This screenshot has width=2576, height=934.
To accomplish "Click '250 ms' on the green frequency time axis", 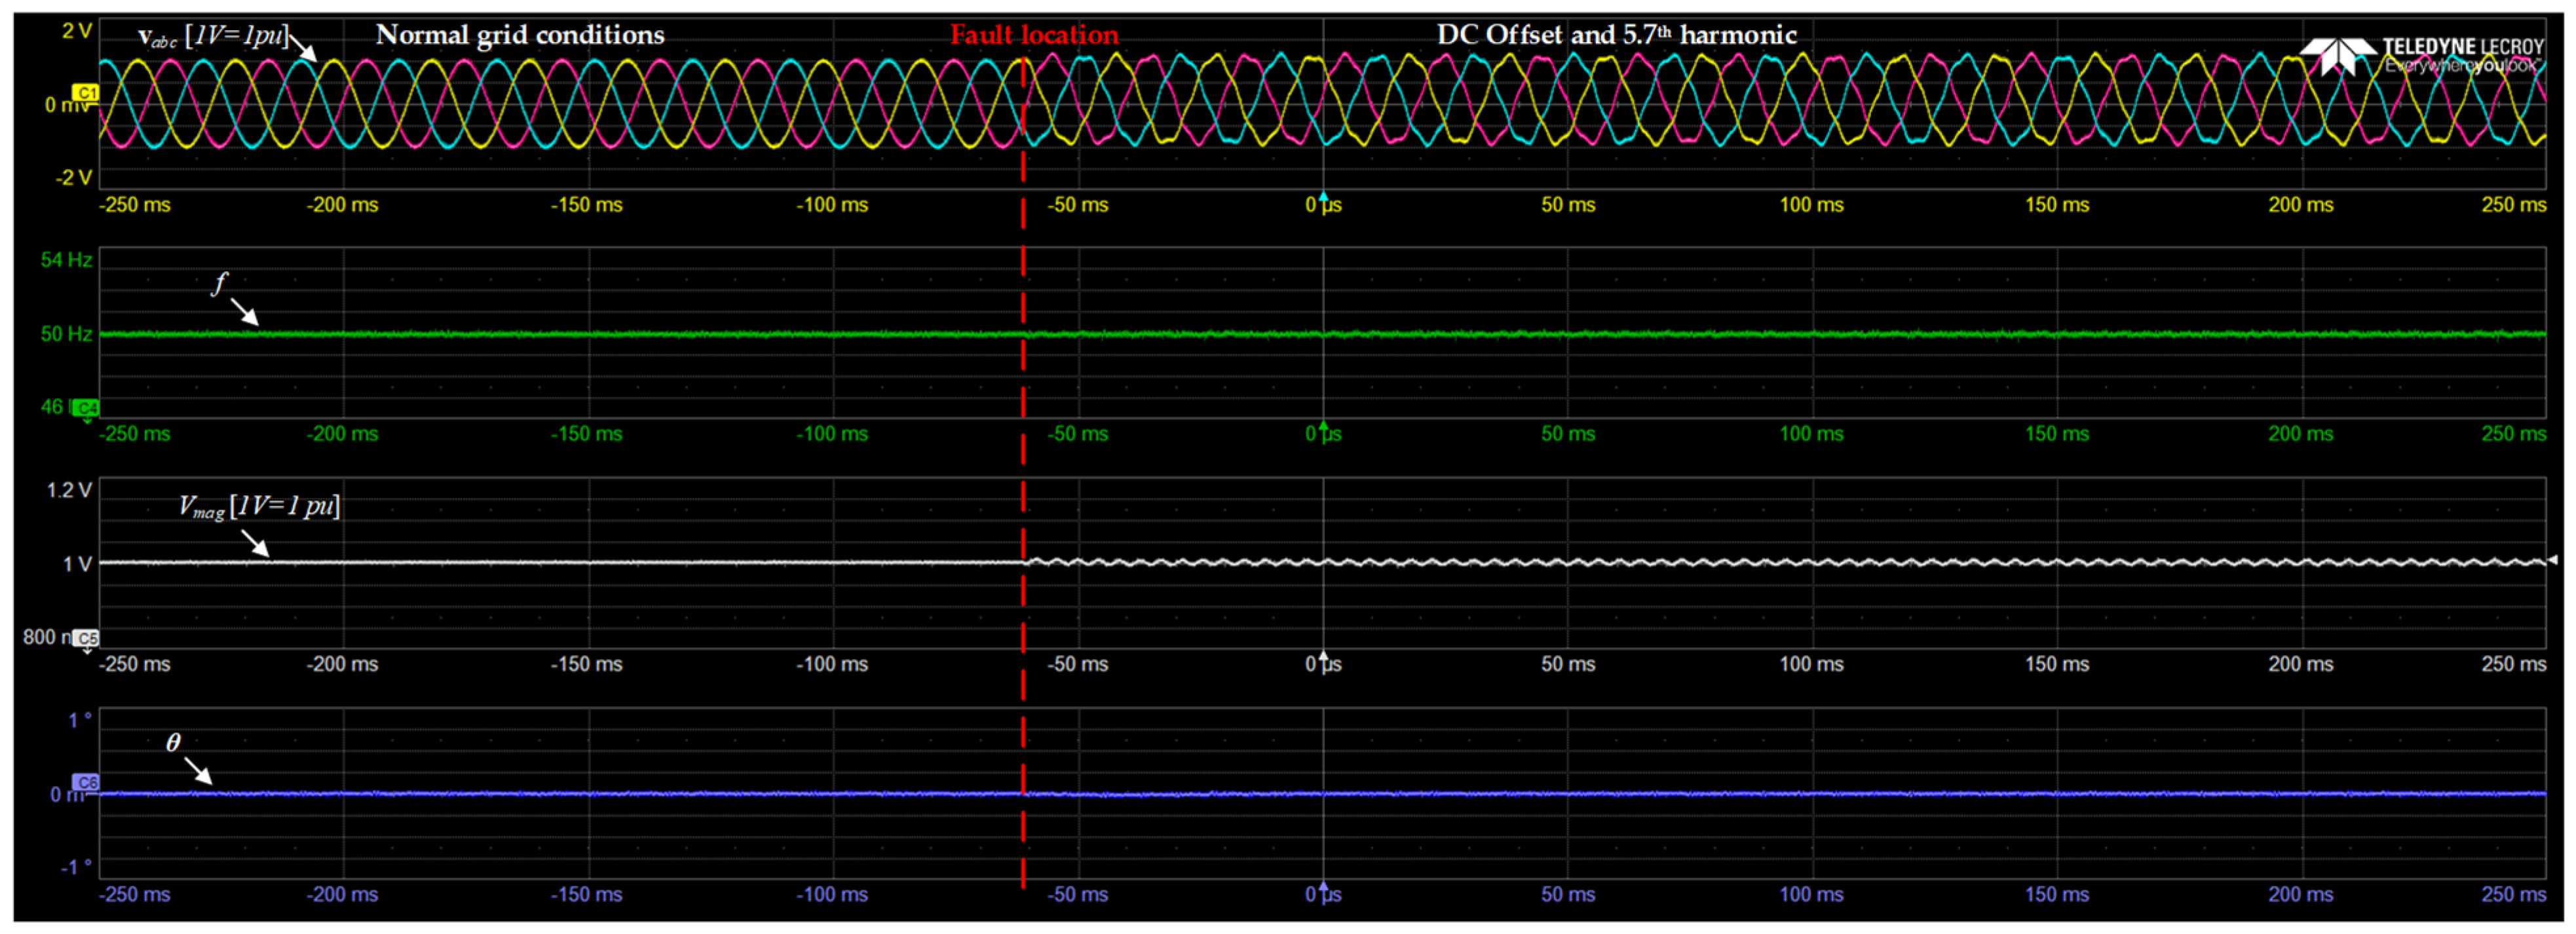I will pyautogui.click(x=2513, y=434).
